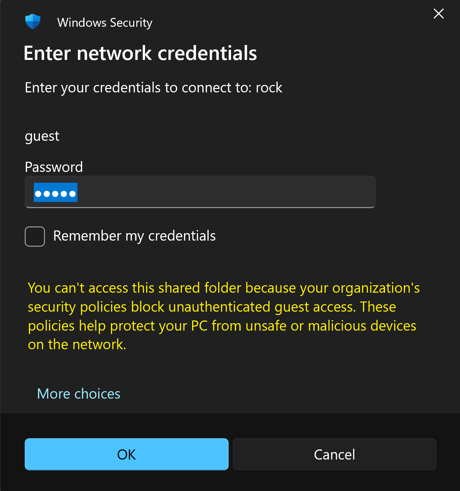
Task: Click the 'Remember my credentials' label text
Action: point(134,236)
